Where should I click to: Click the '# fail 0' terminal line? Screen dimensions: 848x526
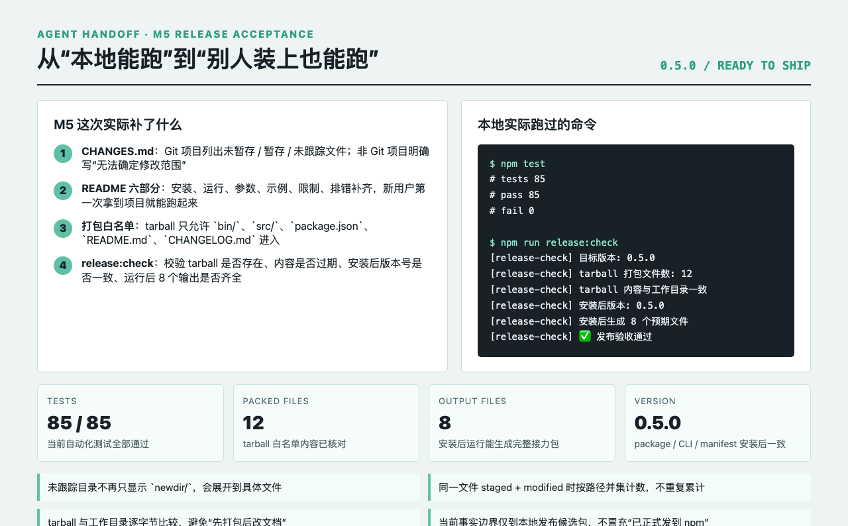(512, 211)
